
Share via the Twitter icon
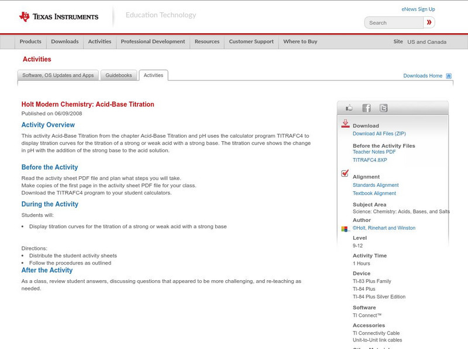coord(383,108)
